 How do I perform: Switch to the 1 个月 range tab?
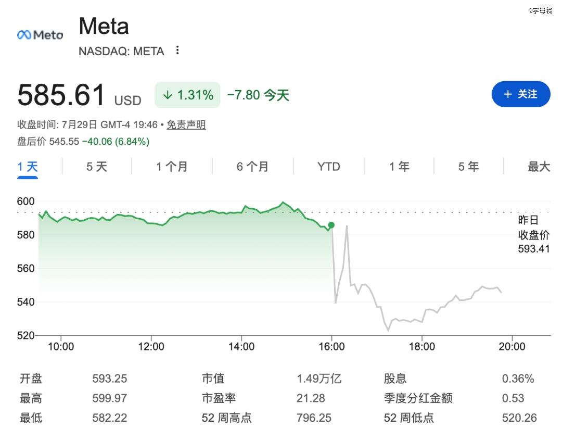point(172,167)
